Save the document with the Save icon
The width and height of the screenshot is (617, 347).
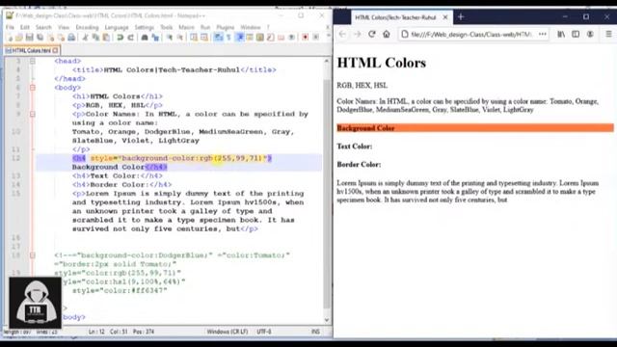[x=30, y=38]
